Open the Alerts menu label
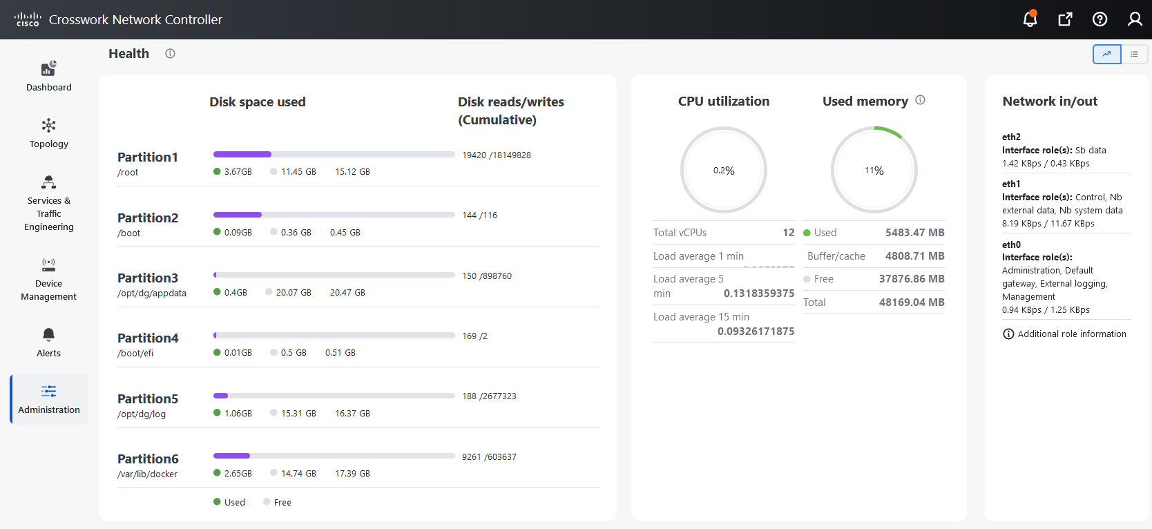Image resolution: width=1152 pixels, height=529 pixels. click(48, 353)
